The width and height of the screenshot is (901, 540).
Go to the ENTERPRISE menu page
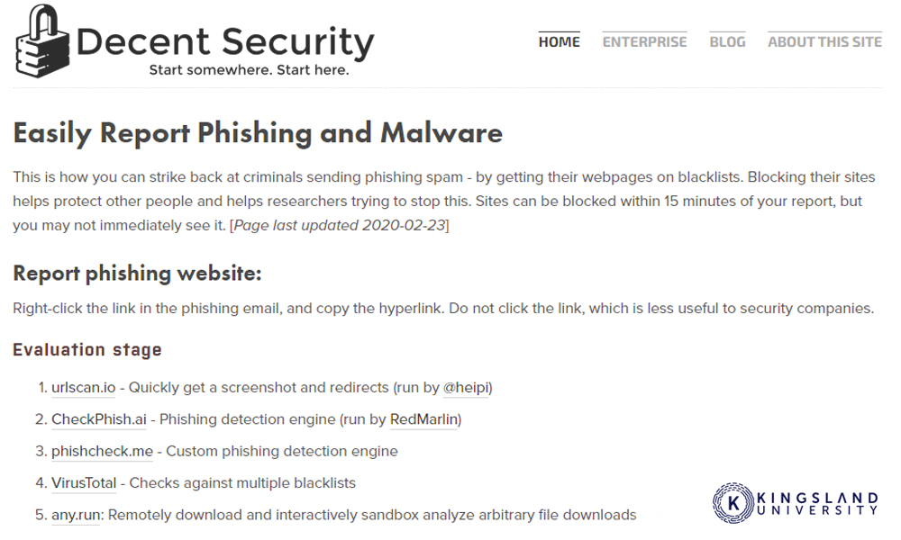point(644,42)
